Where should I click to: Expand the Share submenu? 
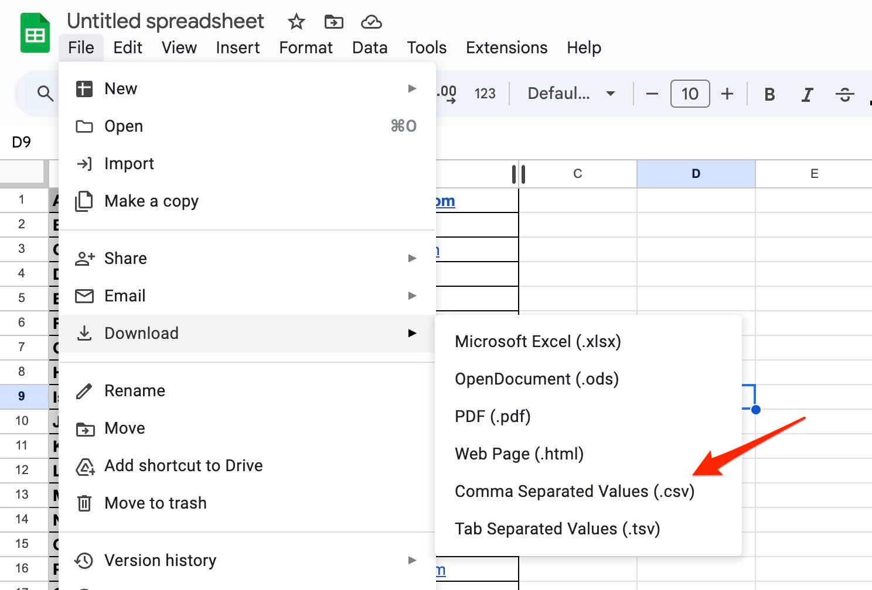click(x=246, y=258)
